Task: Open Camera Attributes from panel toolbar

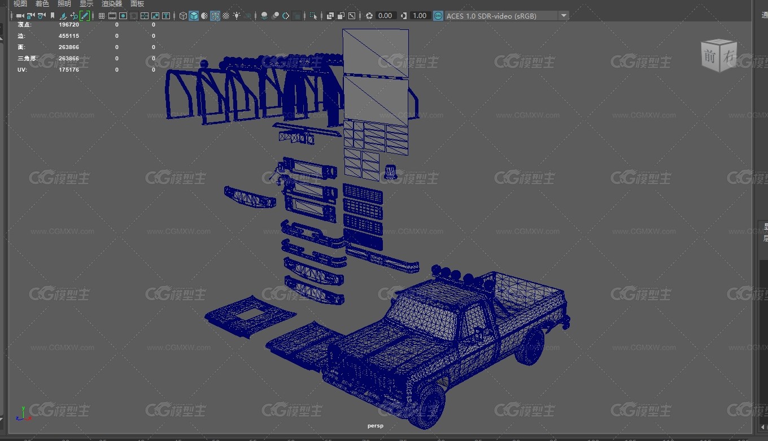Action: (41, 16)
